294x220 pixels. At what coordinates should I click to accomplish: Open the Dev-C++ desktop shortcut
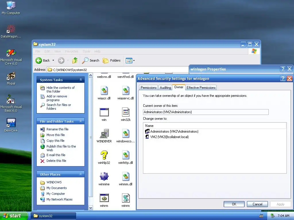coord(11,125)
